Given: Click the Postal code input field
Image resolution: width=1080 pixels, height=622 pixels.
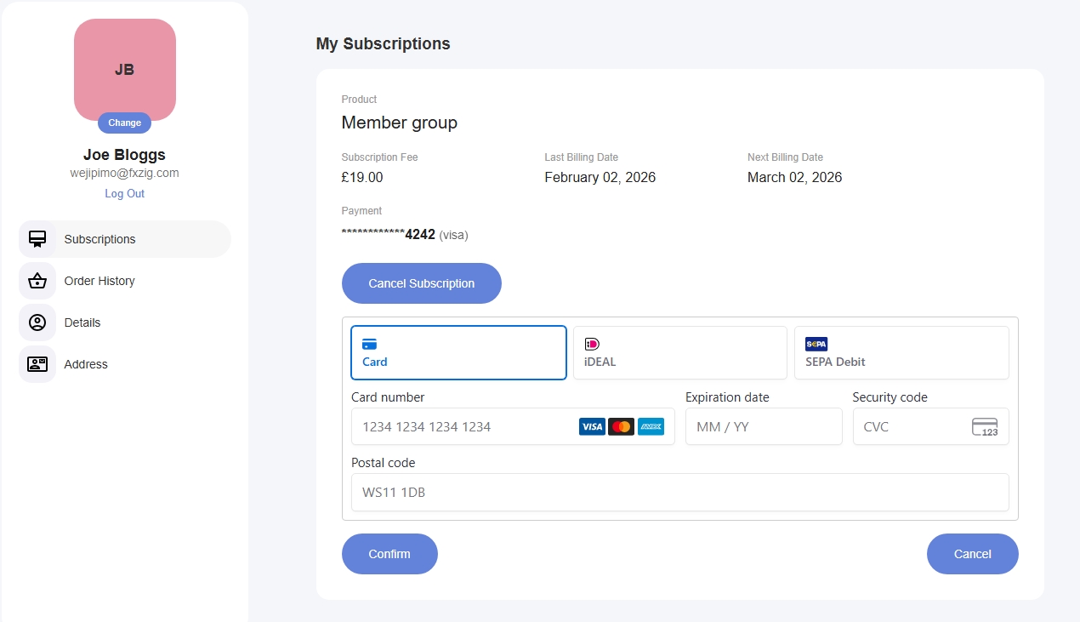Looking at the screenshot, I should pos(679,492).
